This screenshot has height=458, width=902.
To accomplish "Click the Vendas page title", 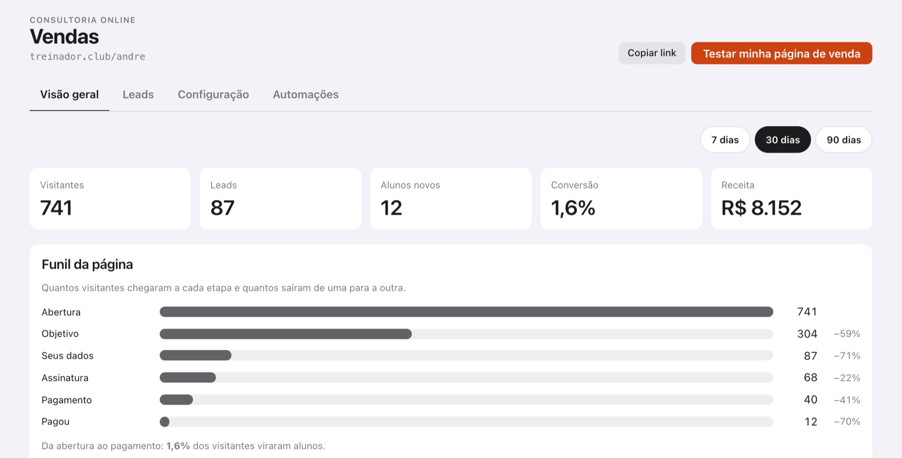I will click(64, 37).
